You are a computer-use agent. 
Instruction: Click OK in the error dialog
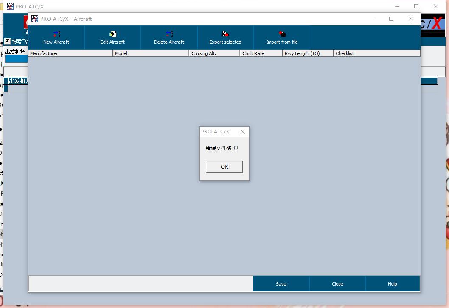(x=224, y=167)
